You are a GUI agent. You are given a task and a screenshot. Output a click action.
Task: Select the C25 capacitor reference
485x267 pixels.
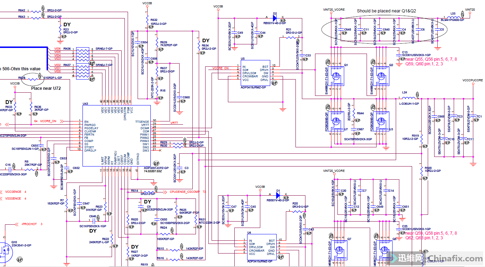[x=405, y=226]
